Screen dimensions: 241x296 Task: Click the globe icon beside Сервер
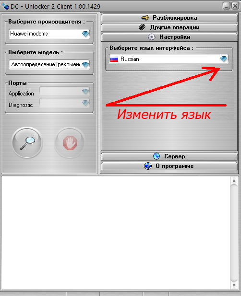(x=157, y=156)
